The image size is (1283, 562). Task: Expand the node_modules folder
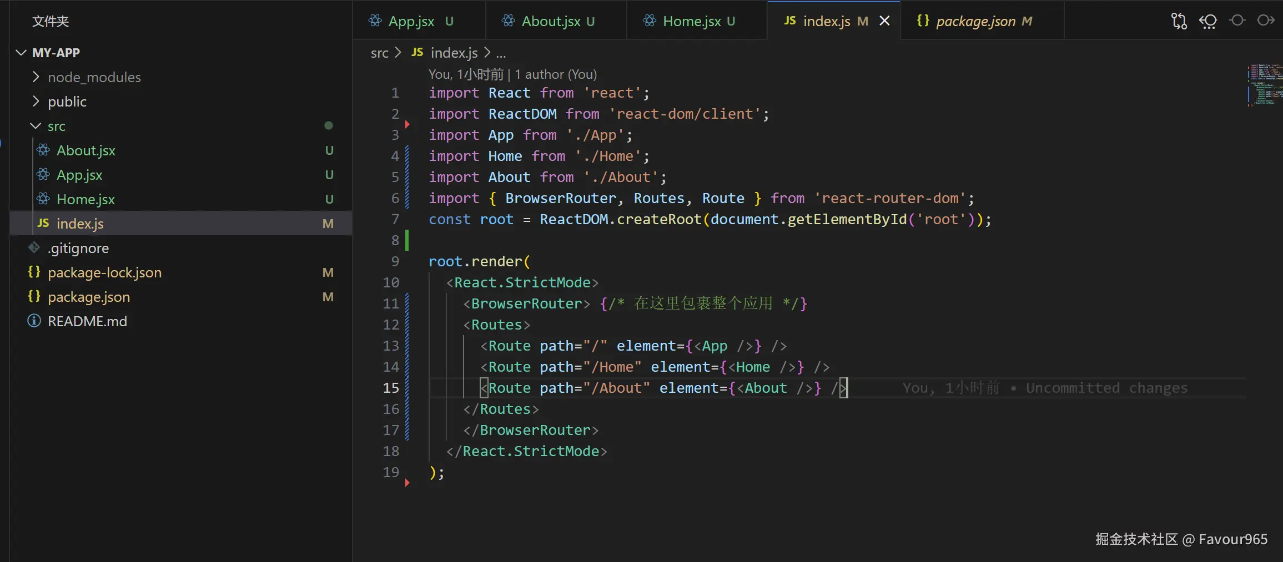pyautogui.click(x=36, y=77)
